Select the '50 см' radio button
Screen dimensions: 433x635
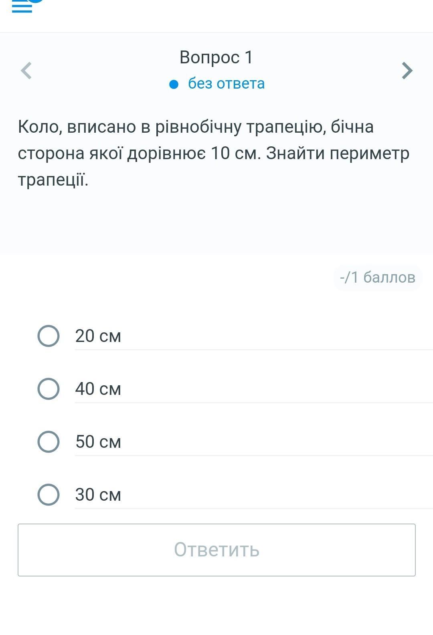pos(49,442)
